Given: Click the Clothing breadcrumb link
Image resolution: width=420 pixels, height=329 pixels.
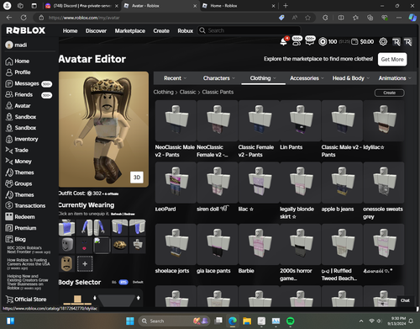Looking at the screenshot, I should [x=163, y=92].
